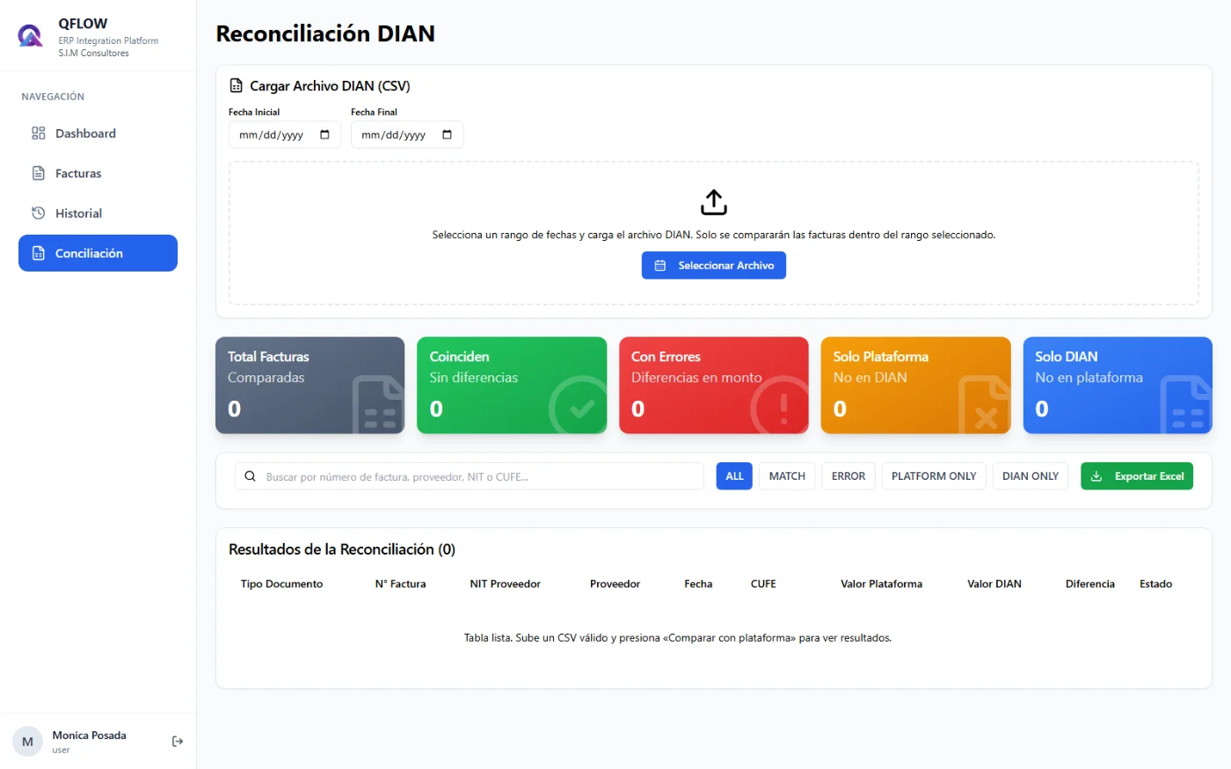Go to the Facturas page

[x=98, y=173]
